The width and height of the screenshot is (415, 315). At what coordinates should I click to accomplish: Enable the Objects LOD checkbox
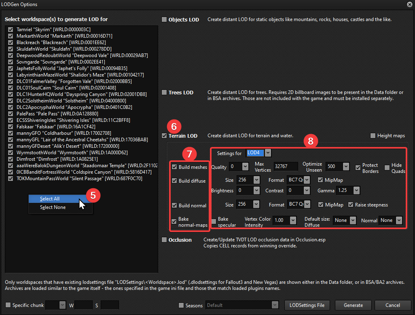pyautogui.click(x=164, y=19)
